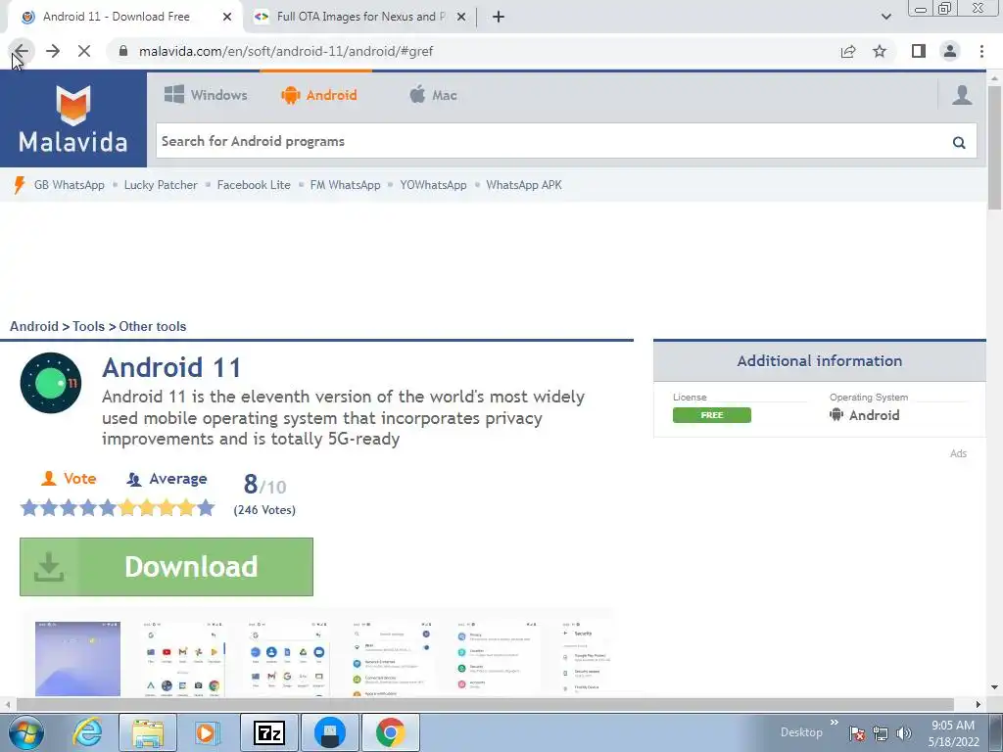Rate with the first star

(x=29, y=508)
